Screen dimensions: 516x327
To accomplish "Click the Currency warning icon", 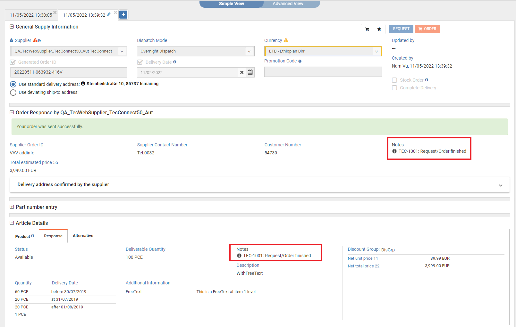I will 286,40.
